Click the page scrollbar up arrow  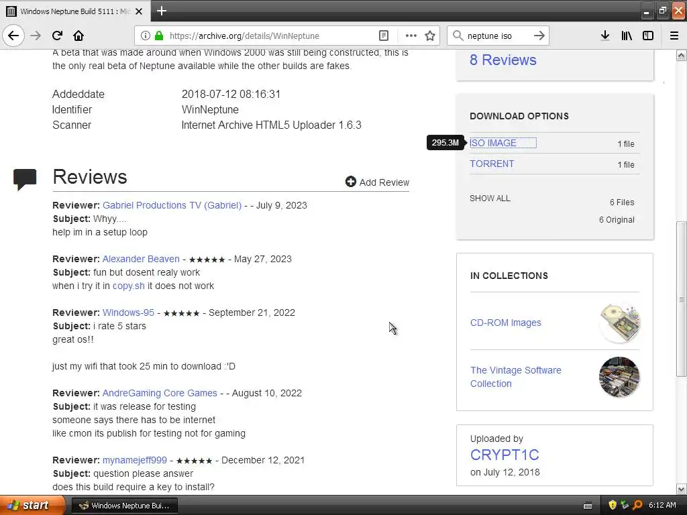tap(682, 55)
